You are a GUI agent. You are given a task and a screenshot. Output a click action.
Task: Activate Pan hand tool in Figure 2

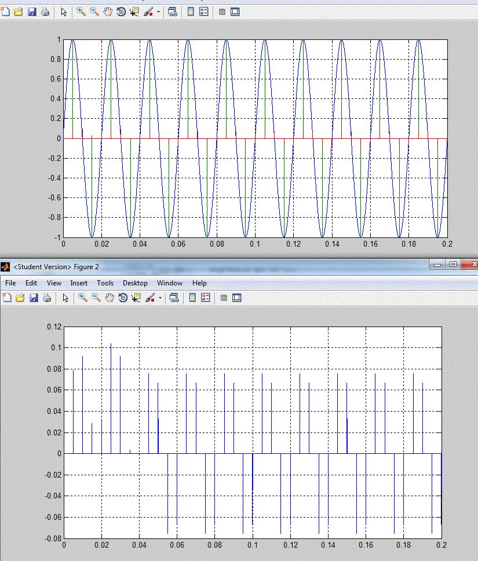109,298
